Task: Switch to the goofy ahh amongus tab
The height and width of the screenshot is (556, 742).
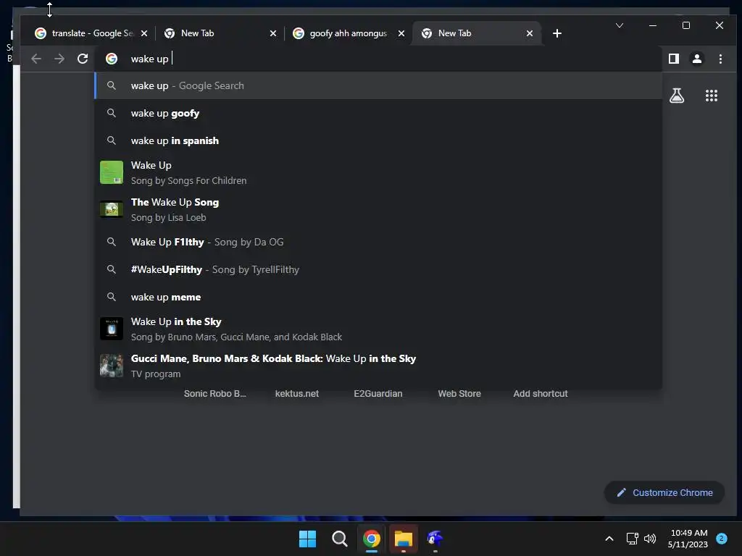Action: click(x=348, y=33)
